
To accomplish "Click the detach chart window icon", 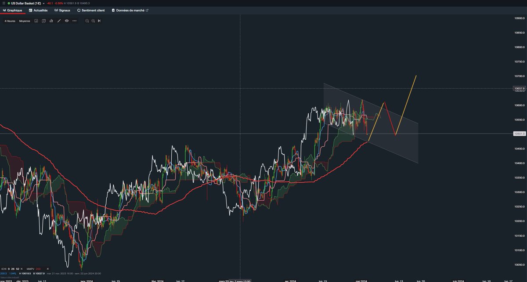I will [x=44, y=21].
